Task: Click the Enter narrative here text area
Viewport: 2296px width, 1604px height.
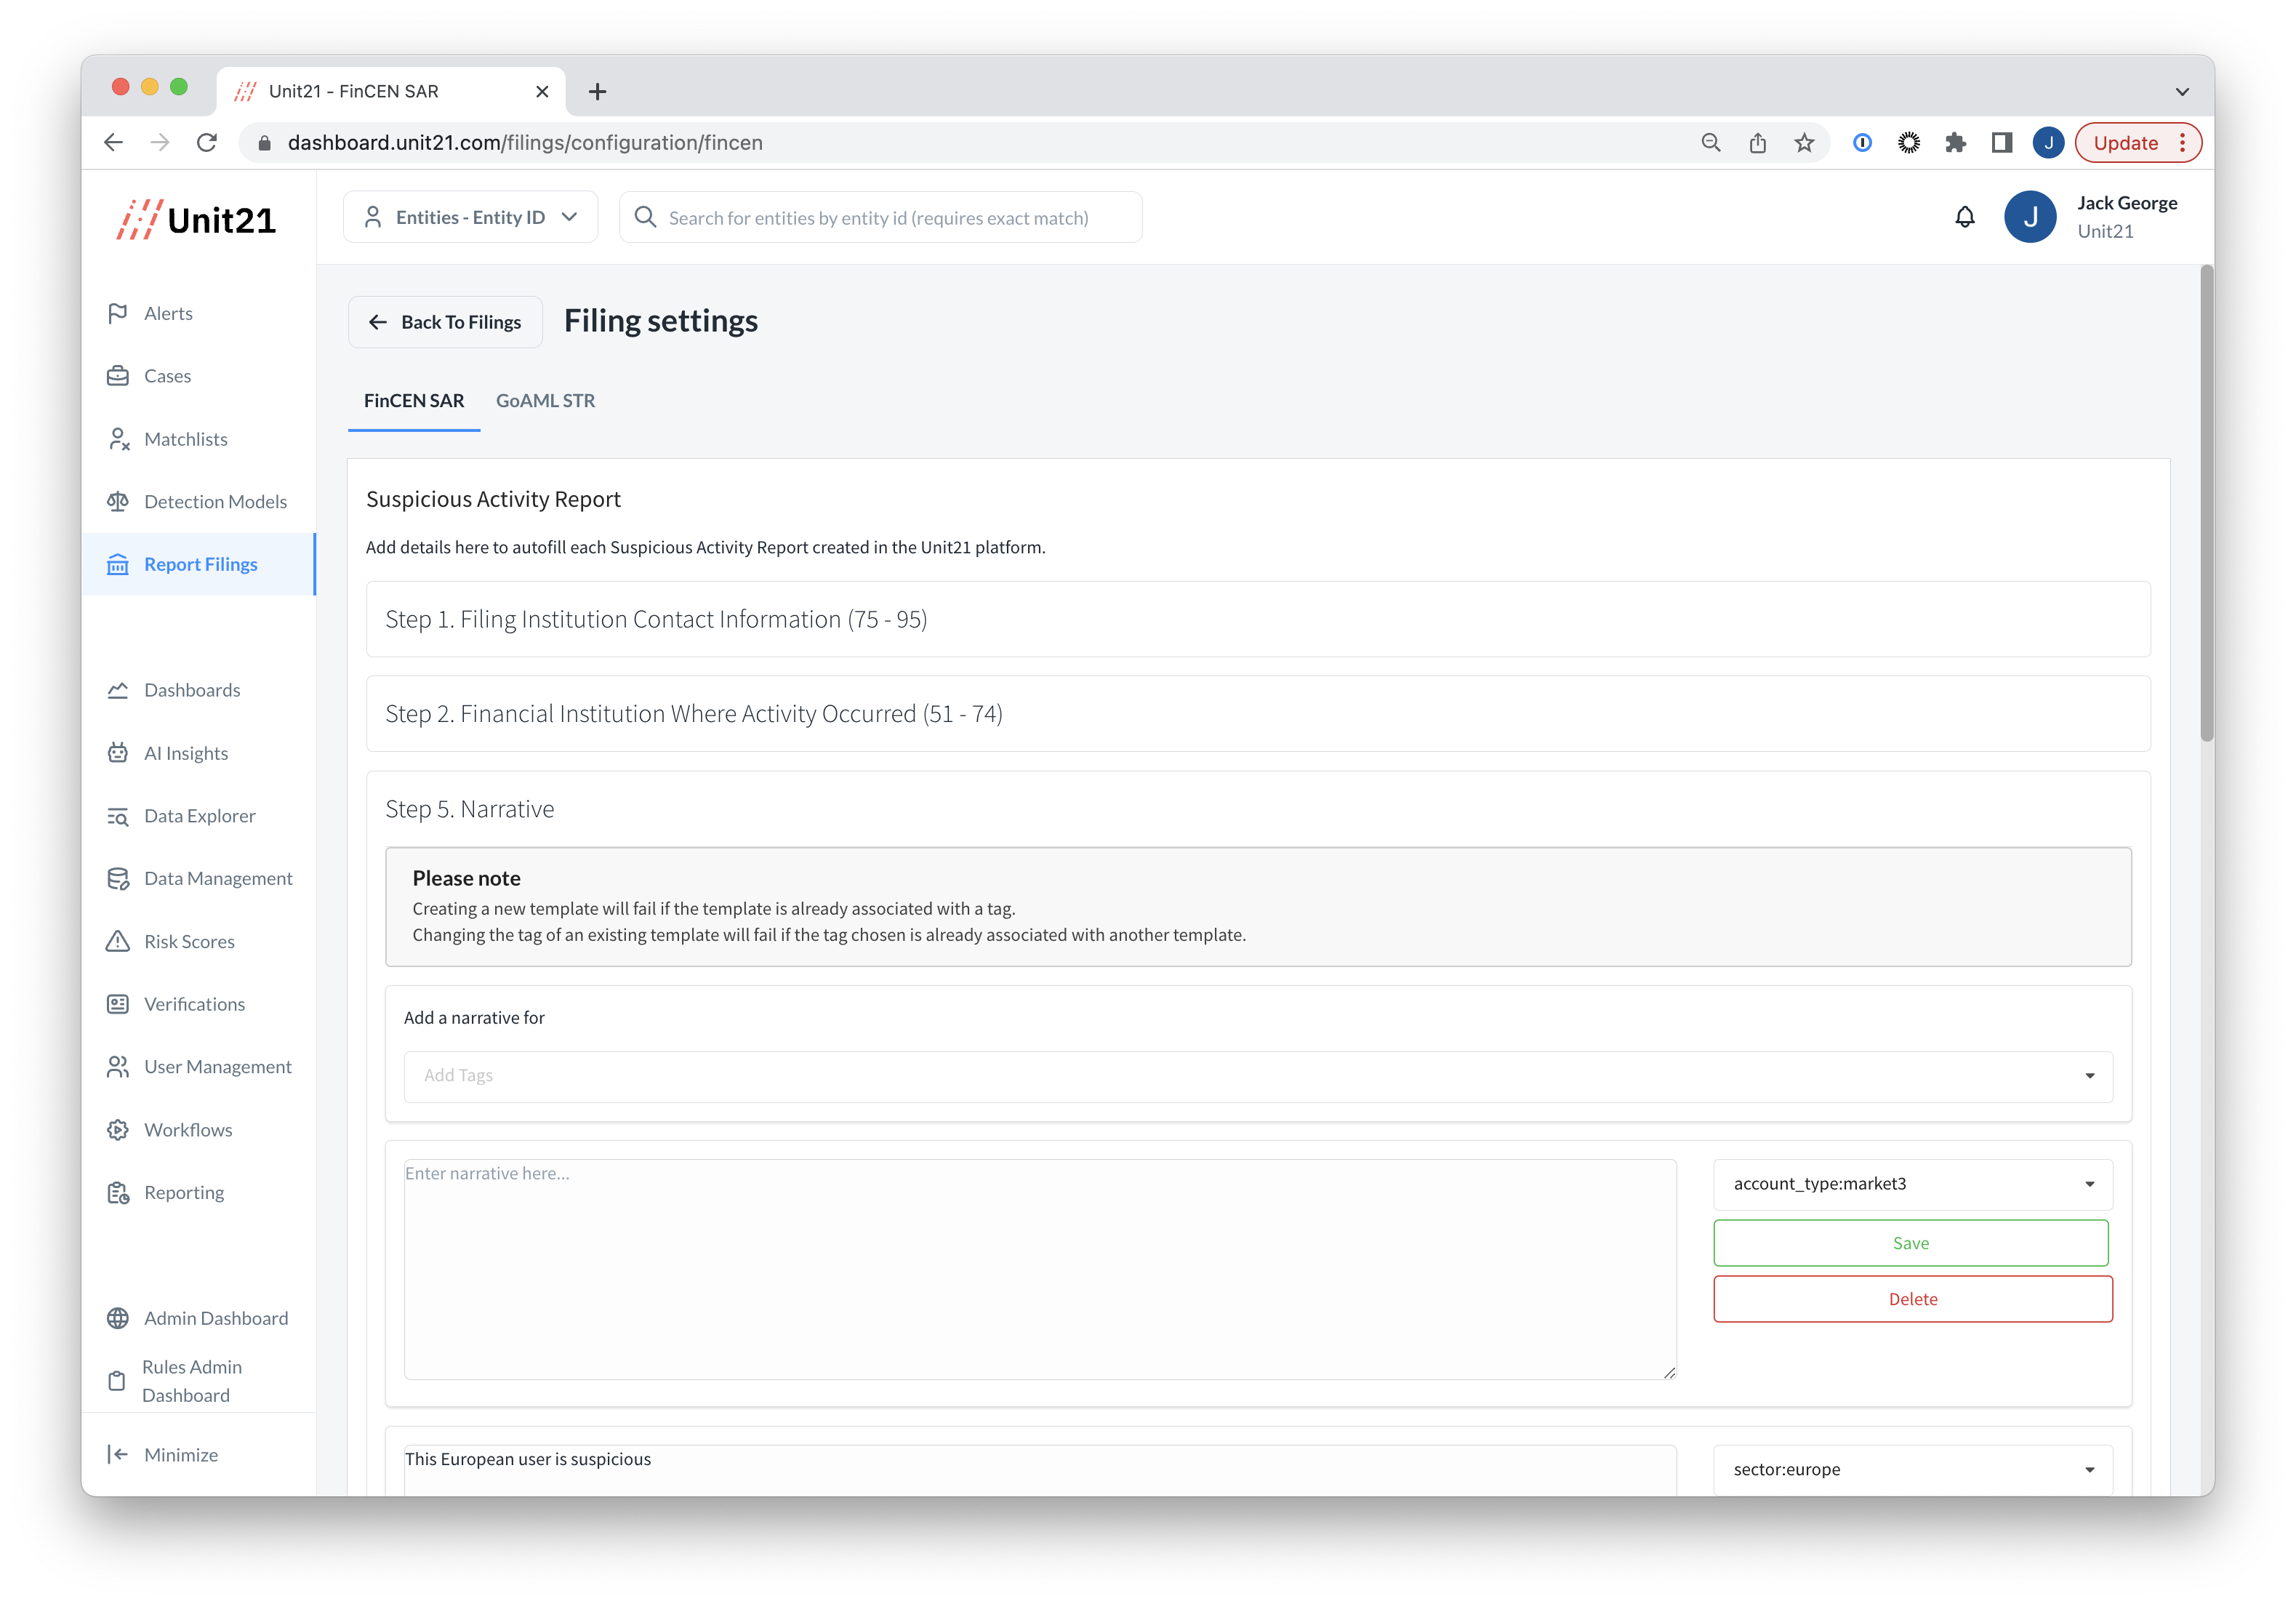Action: click(1039, 1268)
